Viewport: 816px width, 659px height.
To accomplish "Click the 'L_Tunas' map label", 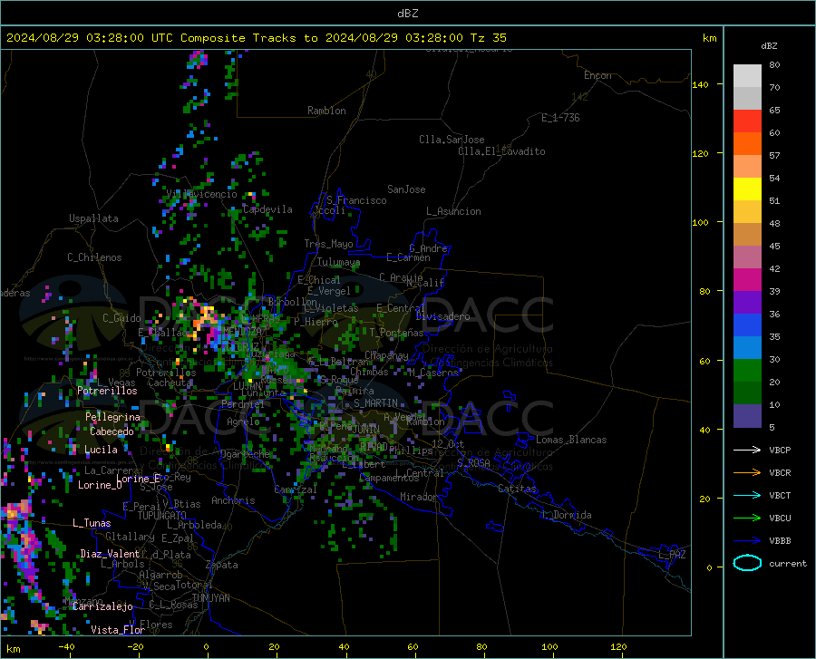I will pyautogui.click(x=92, y=523).
